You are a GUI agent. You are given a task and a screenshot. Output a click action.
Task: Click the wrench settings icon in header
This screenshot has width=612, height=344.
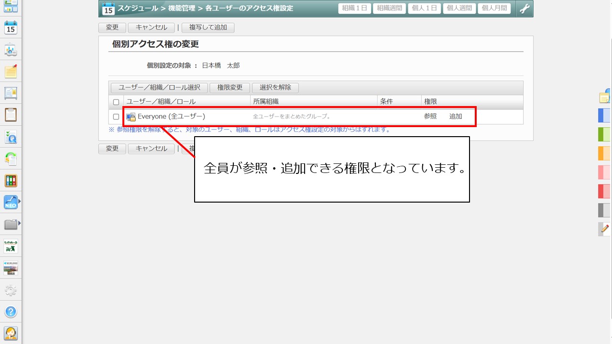point(525,9)
